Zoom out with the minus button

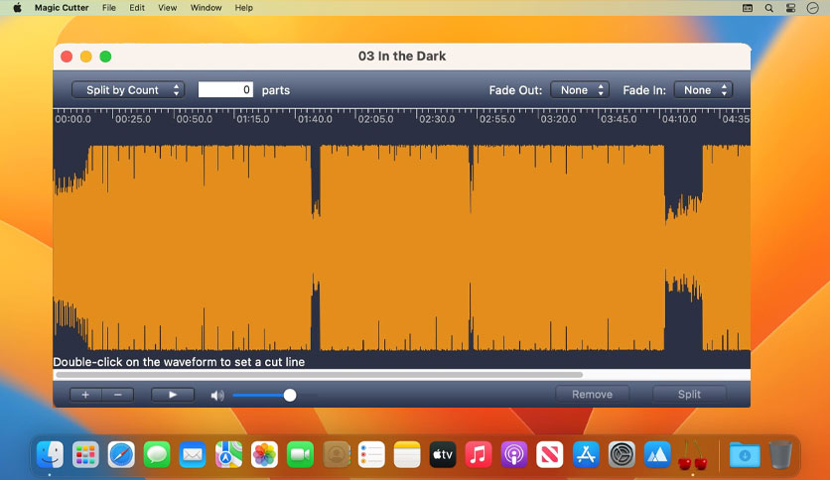(x=117, y=395)
